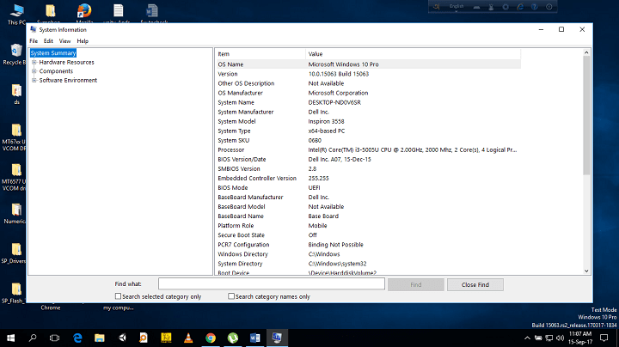Image resolution: width=619 pixels, height=347 pixels.
Task: Select the Processor row
Action: 368,149
